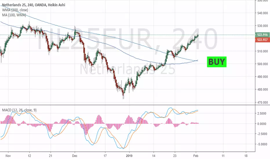Click the 480.000 price axis level
Viewport: 270px width, 159px height.
[262, 89]
